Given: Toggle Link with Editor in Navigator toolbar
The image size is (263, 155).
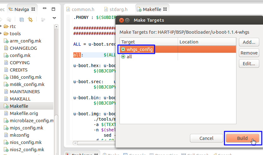Looking at the screenshot, I should click(x=30, y=20).
